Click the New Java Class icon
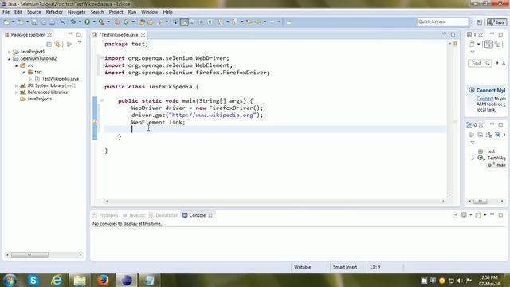Image resolution: width=510 pixels, height=287 pixels. click(126, 22)
